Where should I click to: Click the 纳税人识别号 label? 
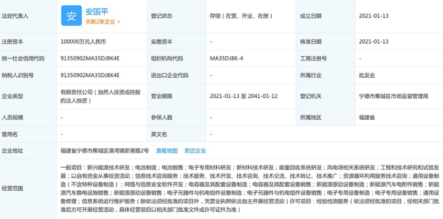point(18,75)
